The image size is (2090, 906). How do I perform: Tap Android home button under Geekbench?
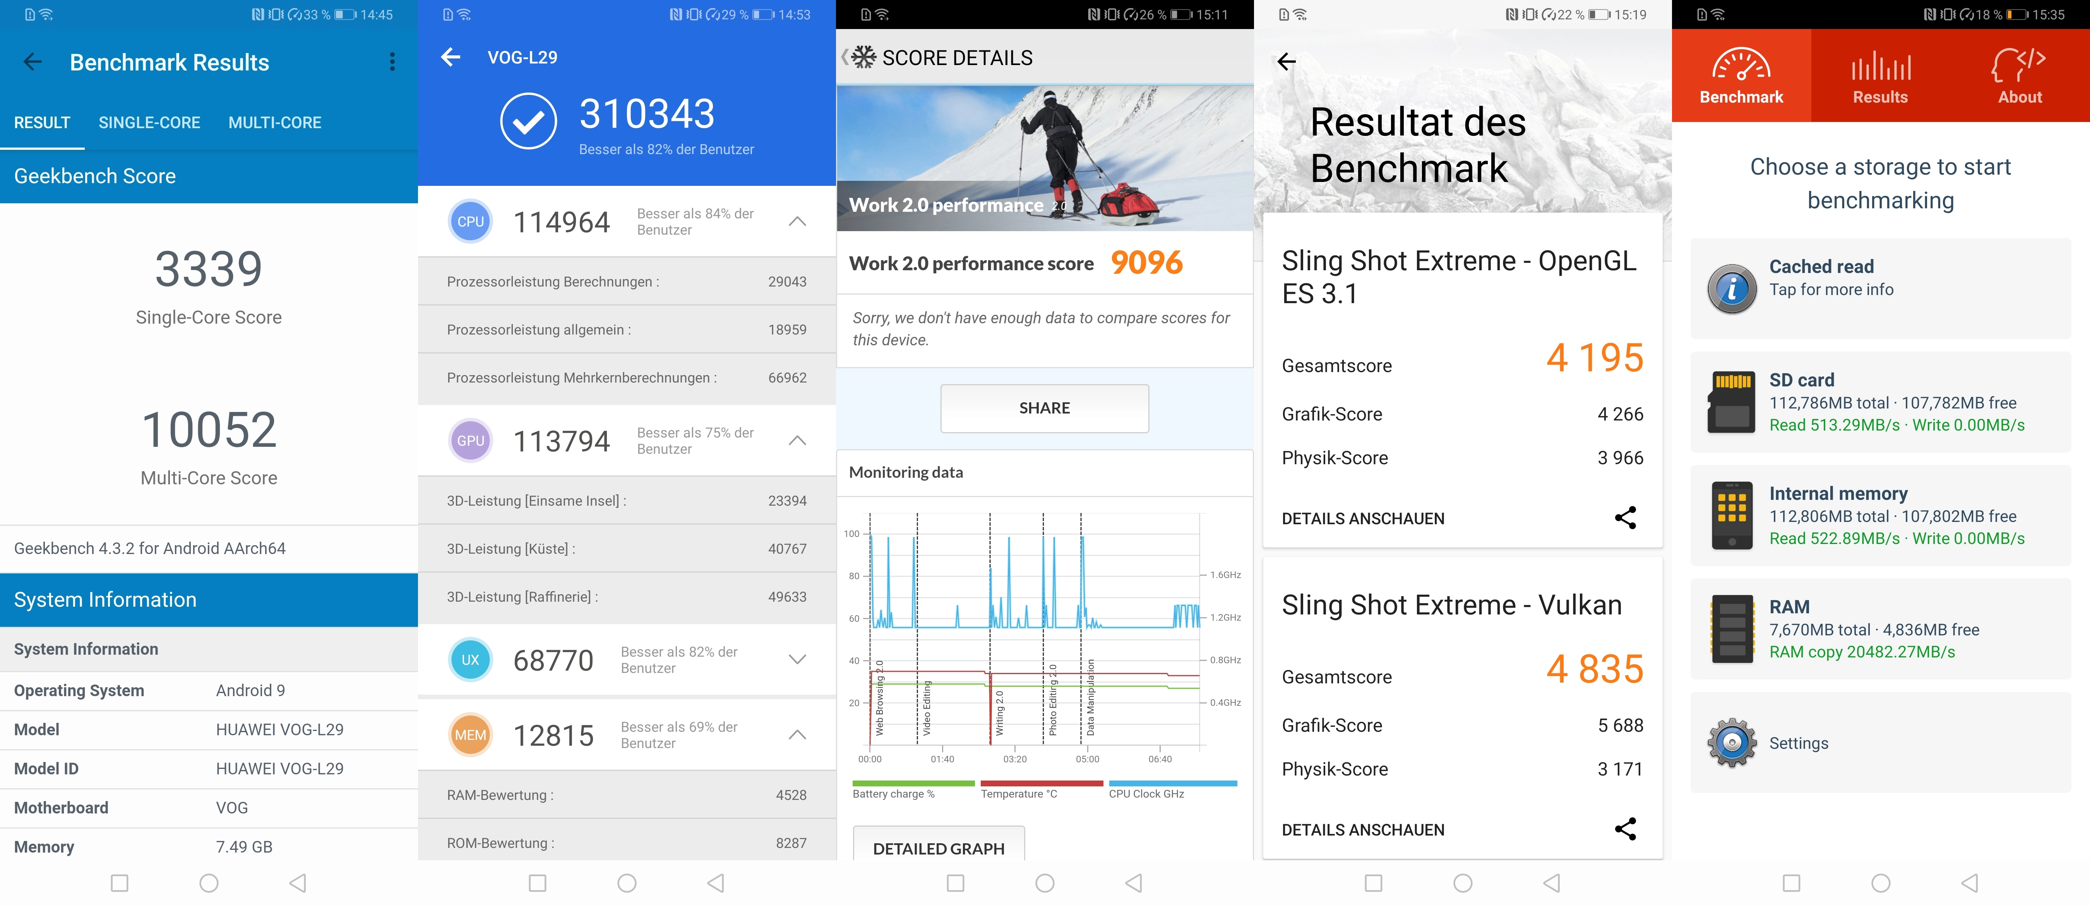209,882
